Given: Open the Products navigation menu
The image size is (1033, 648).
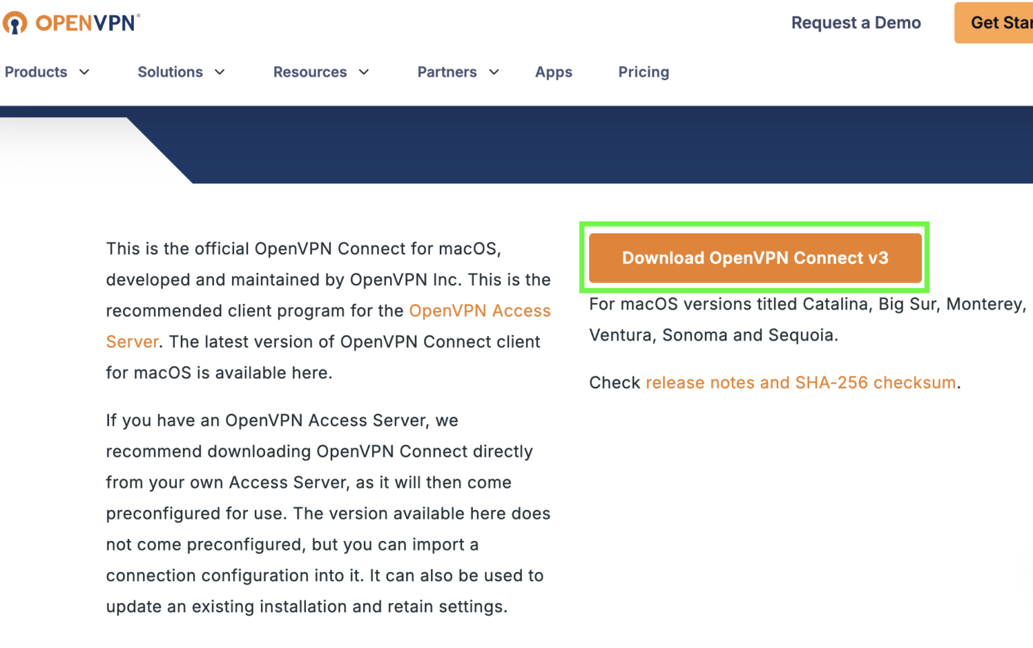Looking at the screenshot, I should point(36,72).
